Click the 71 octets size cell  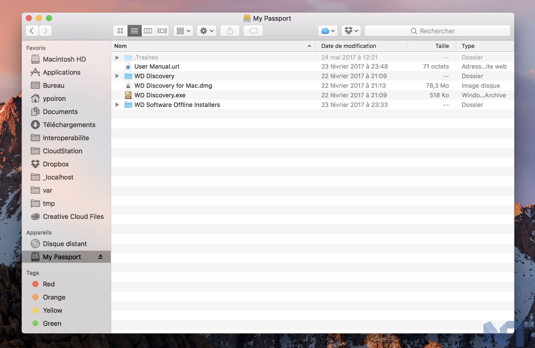tap(436, 67)
